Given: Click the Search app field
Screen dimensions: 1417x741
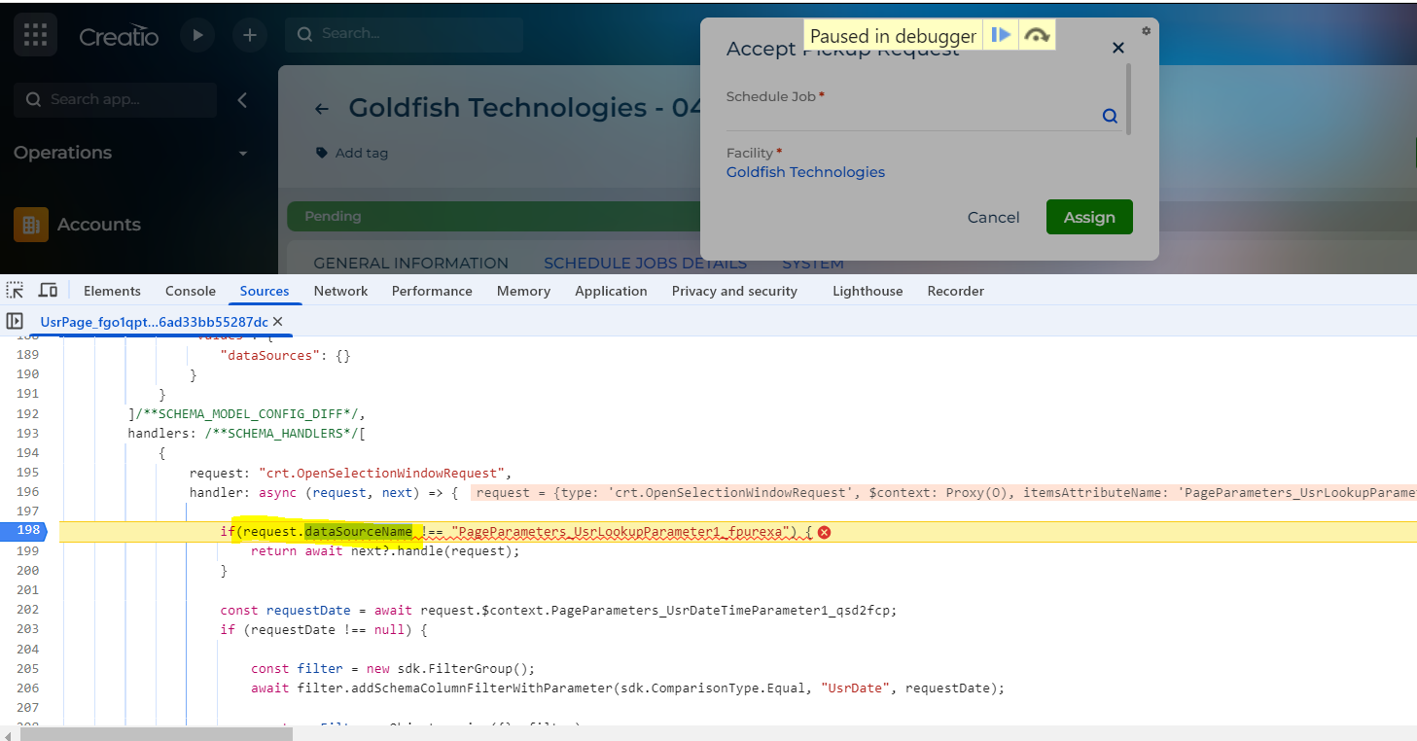Looking at the screenshot, I should coord(115,99).
